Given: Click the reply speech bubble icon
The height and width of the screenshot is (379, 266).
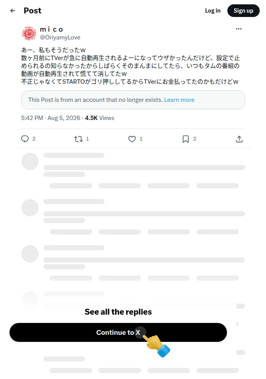Looking at the screenshot, I should pyautogui.click(x=25, y=139).
